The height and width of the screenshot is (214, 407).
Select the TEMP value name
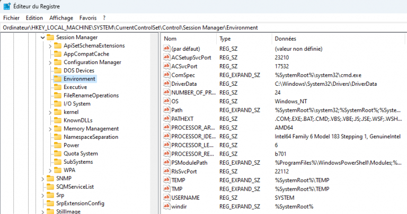point(178,180)
